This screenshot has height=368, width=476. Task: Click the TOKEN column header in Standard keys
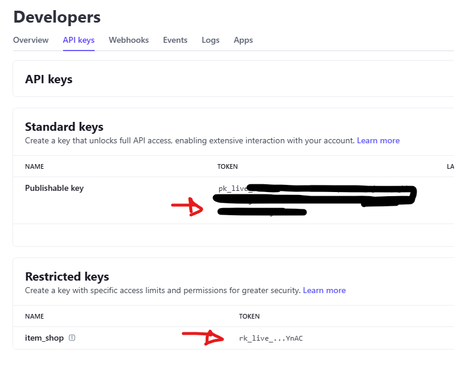coord(228,167)
